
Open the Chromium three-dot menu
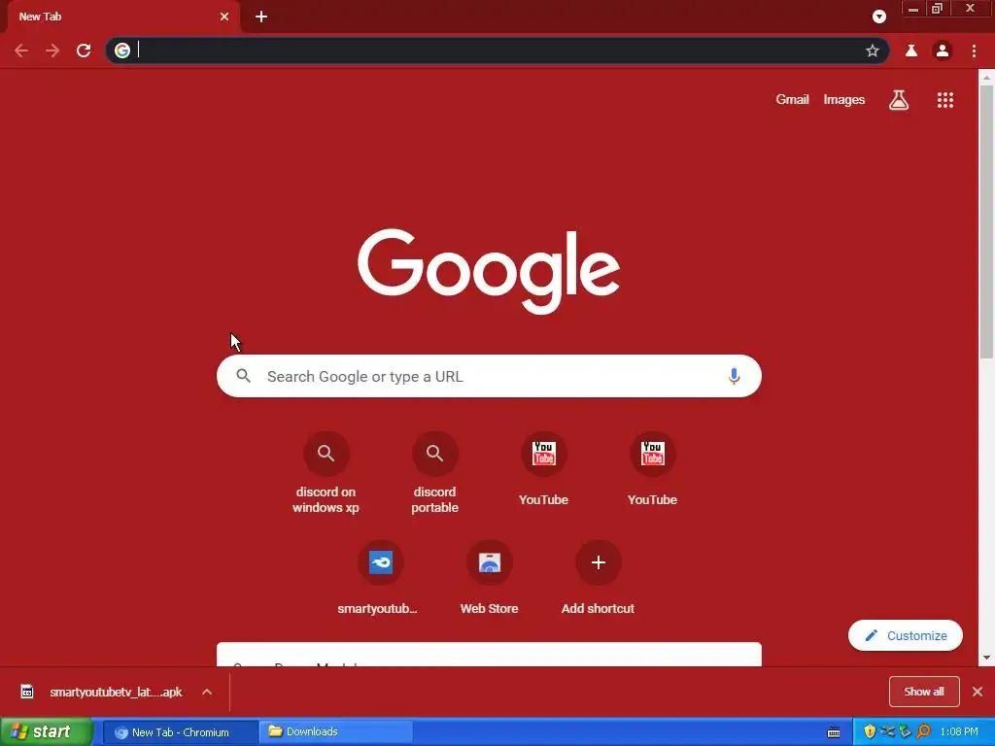click(974, 51)
